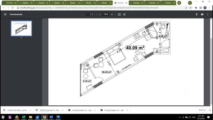Screen dimensions: 213x120
Task: Switch to the Optima tab
Action: click(x=25, y=3)
